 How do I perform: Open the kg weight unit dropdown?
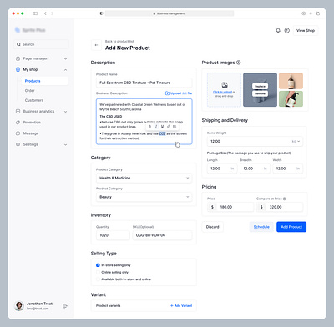[296, 141]
